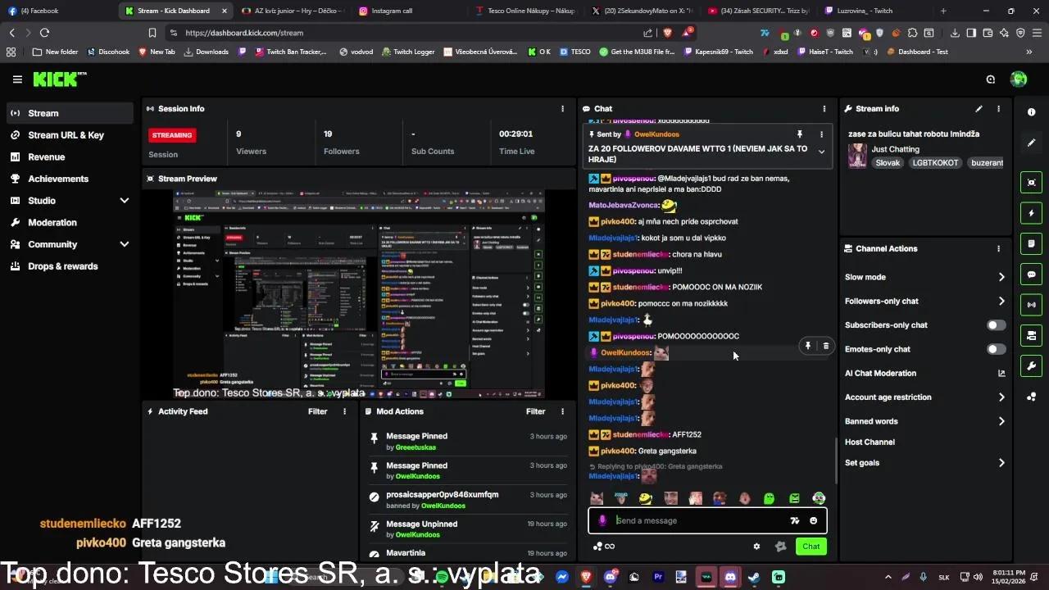This screenshot has width=1049, height=590.
Task: Toggle Session Info broadcast icon in right sidebar
Action: click(x=1032, y=305)
